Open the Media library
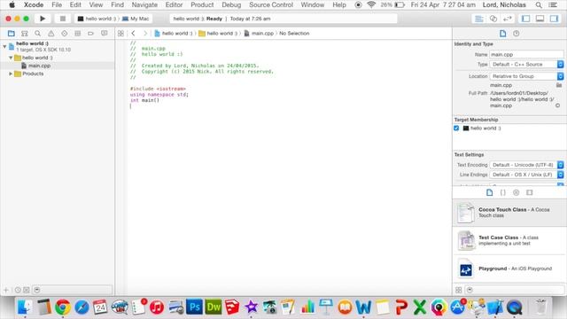The image size is (567, 319). click(530, 192)
